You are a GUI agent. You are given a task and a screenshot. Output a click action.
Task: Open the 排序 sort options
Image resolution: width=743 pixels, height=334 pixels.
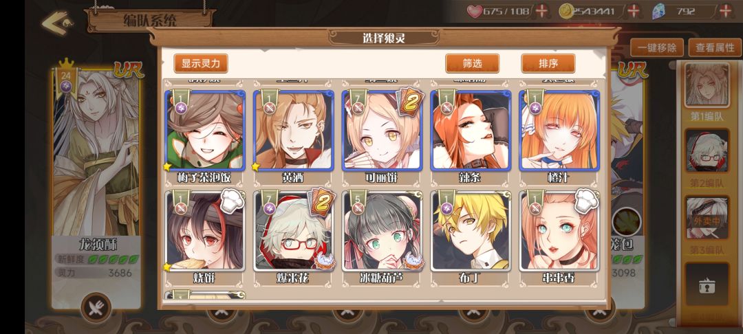(548, 63)
